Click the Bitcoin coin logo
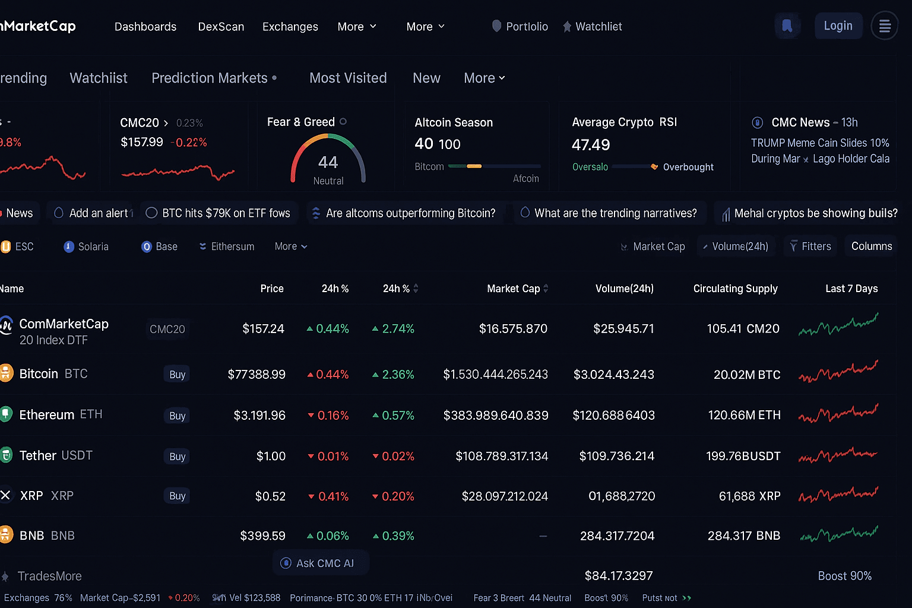This screenshot has height=608, width=912. [6, 373]
